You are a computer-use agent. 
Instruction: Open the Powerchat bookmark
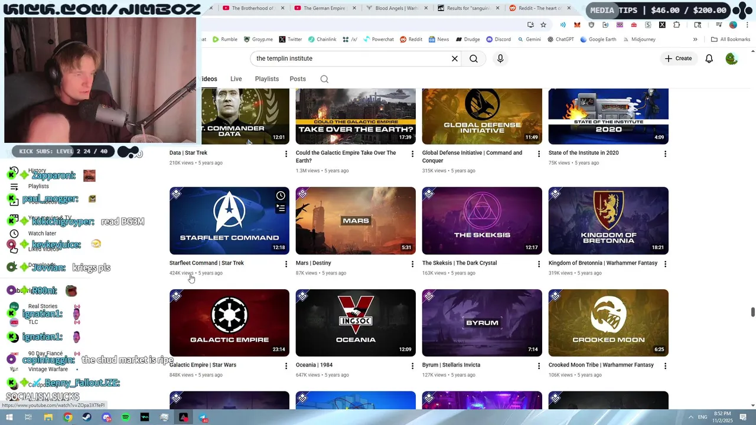coord(378,40)
